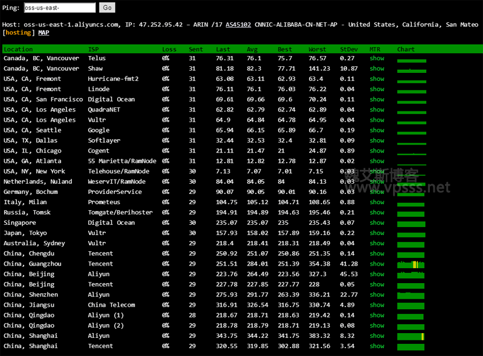Click show for Chicago Cogent row
This screenshot has height=356, width=483.
377,151
